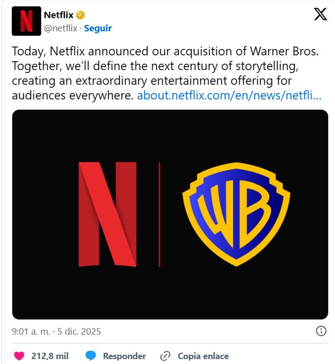Click the Netflix display name
Image resolution: width=335 pixels, height=364 pixels.
tap(58, 15)
